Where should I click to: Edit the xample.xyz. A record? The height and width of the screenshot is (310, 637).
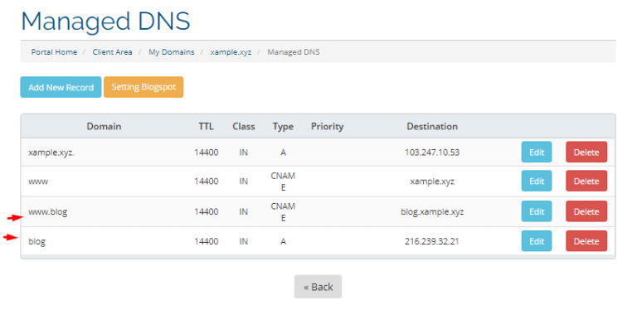pyautogui.click(x=537, y=153)
